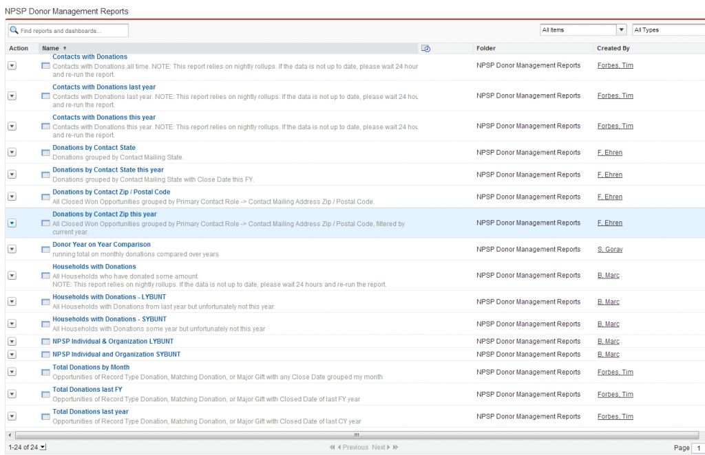Click report icon beside Donations by Contact State this year
Screen dimensions: 705x455
pyautogui.click(x=45, y=175)
